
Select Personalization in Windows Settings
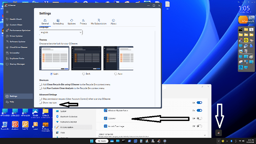point(73,127)
